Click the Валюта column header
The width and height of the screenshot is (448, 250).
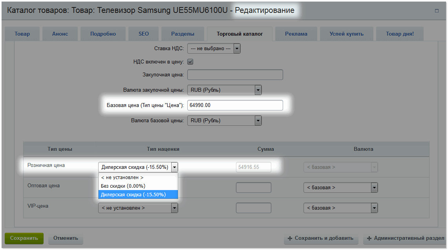coord(364,149)
